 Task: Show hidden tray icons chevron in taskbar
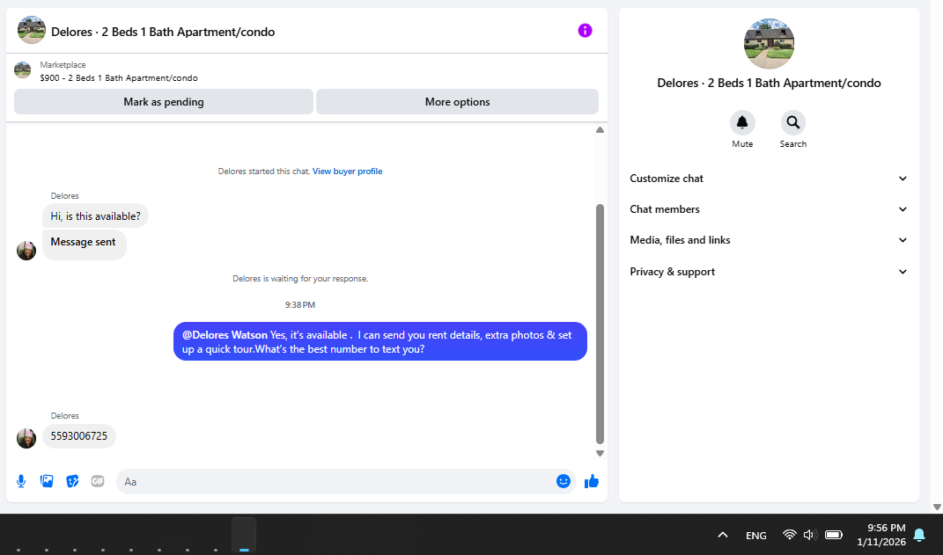tap(723, 535)
